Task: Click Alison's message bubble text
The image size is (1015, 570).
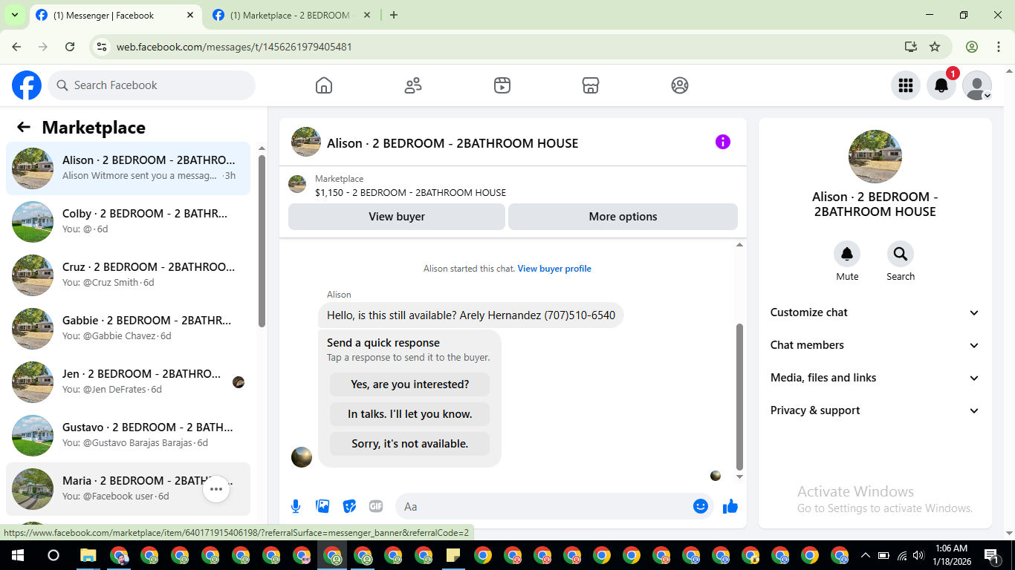Action: tap(471, 315)
